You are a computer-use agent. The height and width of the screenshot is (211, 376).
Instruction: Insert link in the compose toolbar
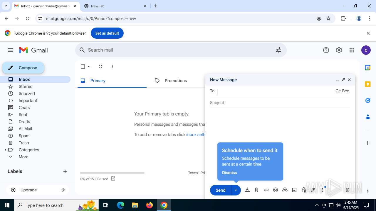[266, 190]
